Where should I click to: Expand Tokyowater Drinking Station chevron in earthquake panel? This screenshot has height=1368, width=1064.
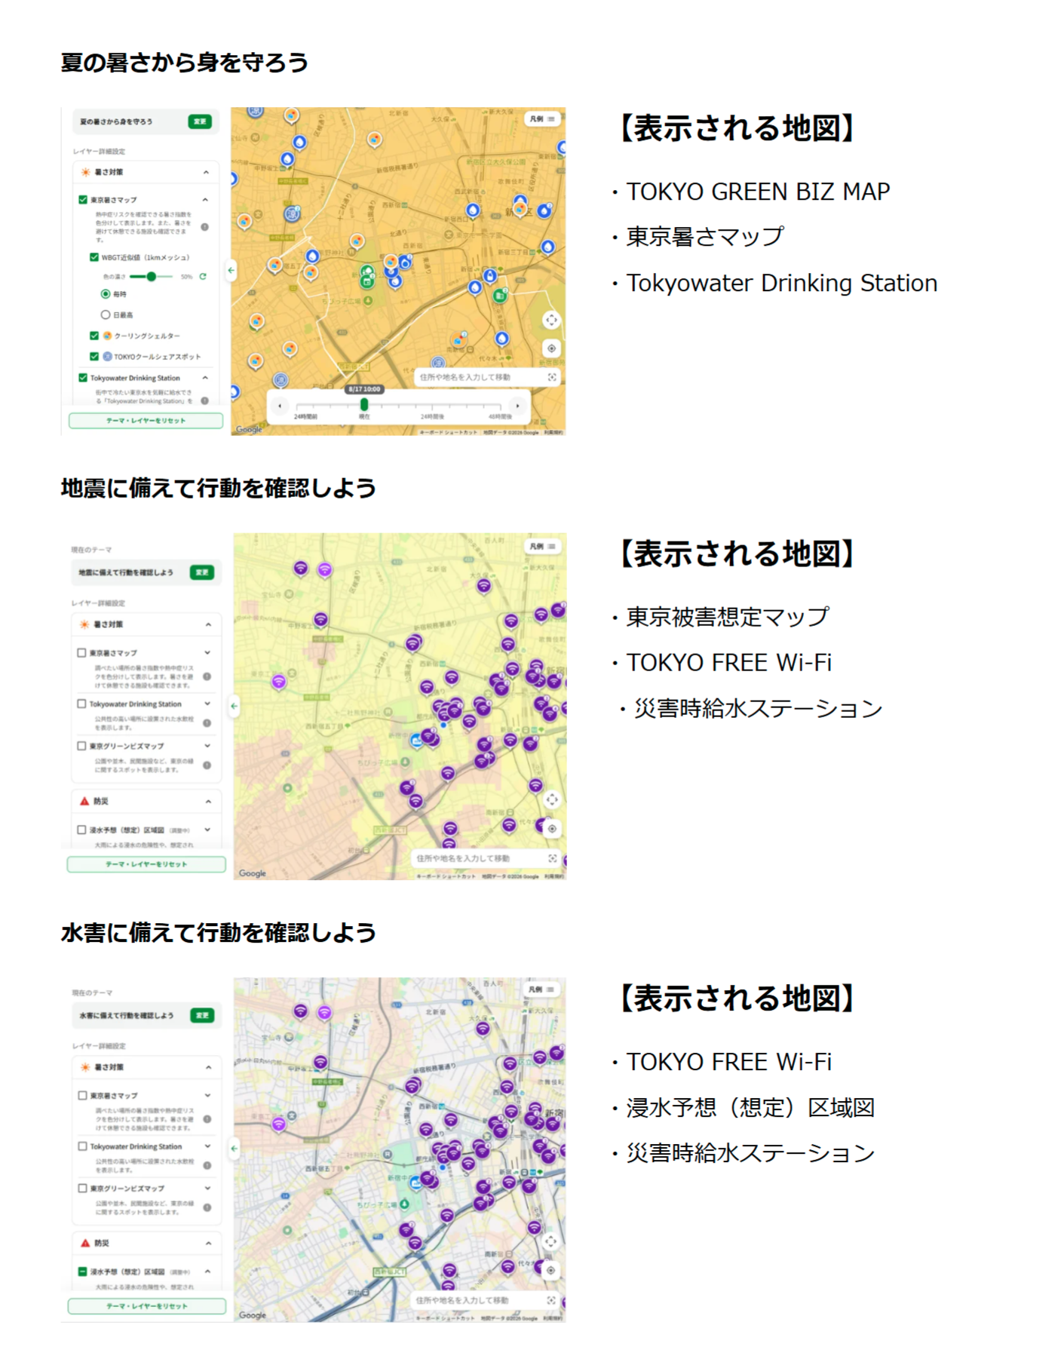207,704
